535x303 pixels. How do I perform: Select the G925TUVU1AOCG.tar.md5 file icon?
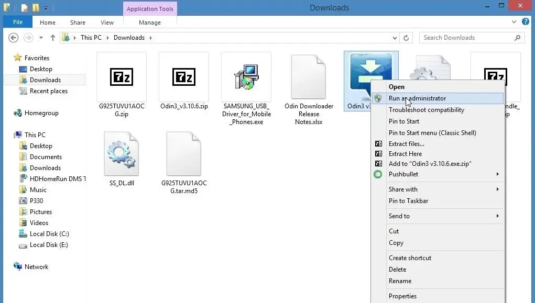click(x=184, y=153)
